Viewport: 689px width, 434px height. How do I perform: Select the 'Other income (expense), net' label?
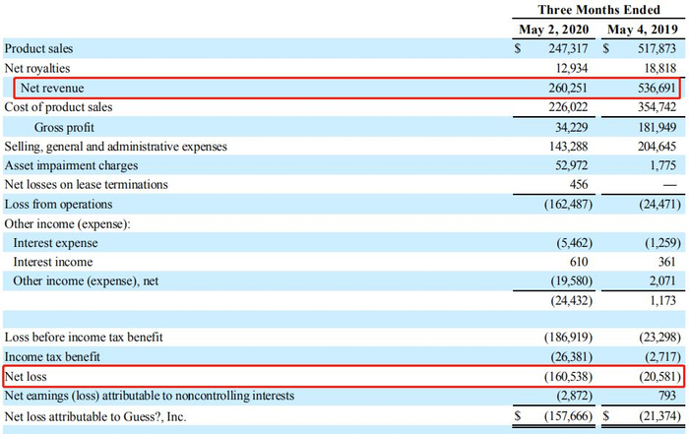(x=86, y=281)
